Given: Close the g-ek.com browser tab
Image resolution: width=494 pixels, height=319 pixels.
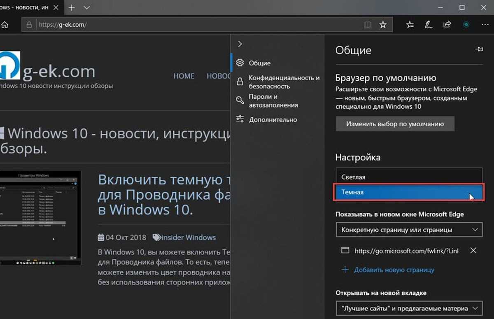Looking at the screenshot, I should click(x=57, y=8).
